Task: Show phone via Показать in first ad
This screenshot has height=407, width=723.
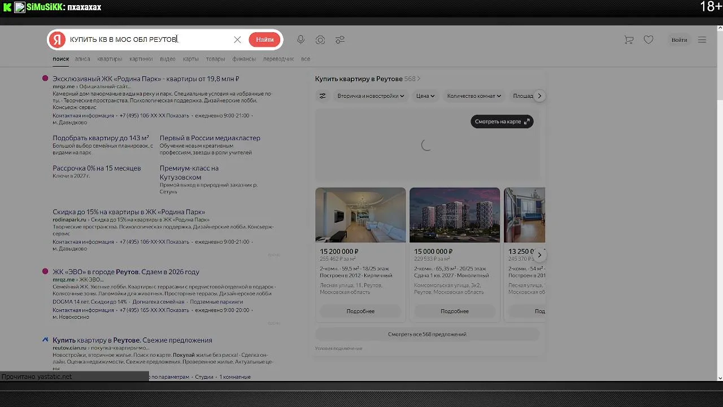Action: (x=178, y=115)
